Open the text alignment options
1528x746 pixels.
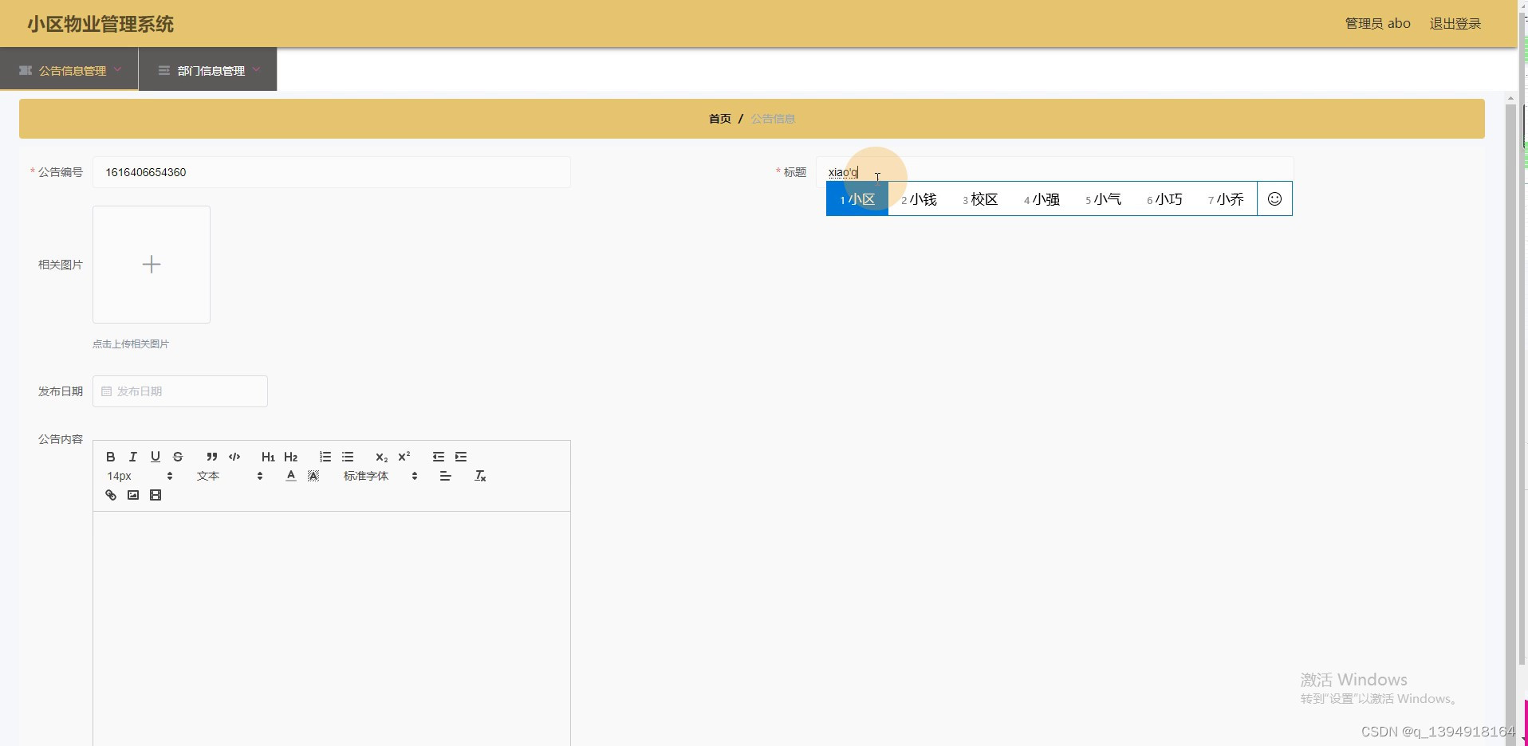pyautogui.click(x=446, y=476)
